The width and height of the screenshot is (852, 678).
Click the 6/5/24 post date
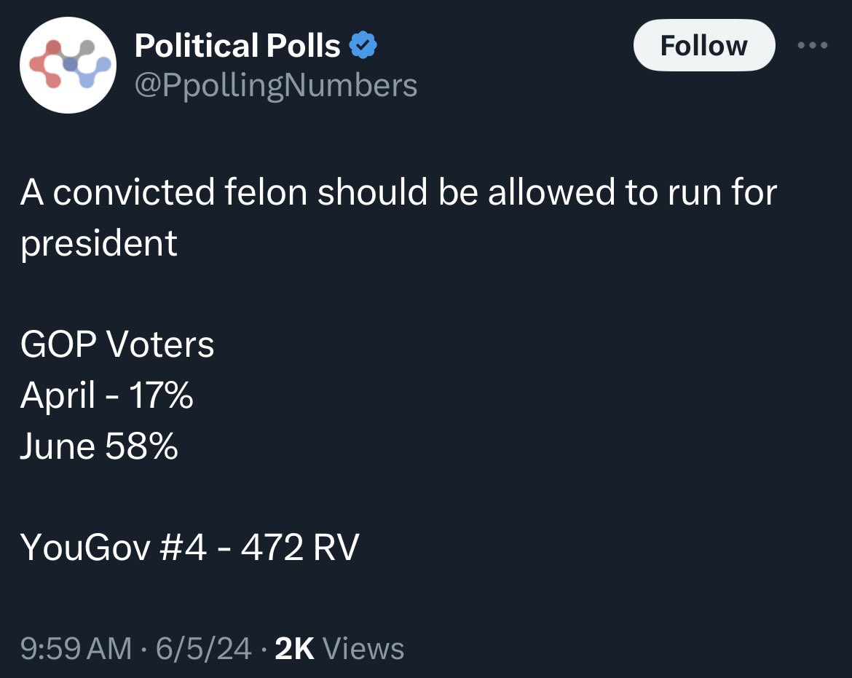pyautogui.click(x=204, y=648)
